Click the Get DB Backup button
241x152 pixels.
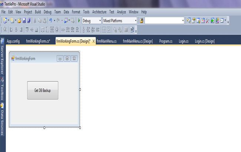coord(43,90)
